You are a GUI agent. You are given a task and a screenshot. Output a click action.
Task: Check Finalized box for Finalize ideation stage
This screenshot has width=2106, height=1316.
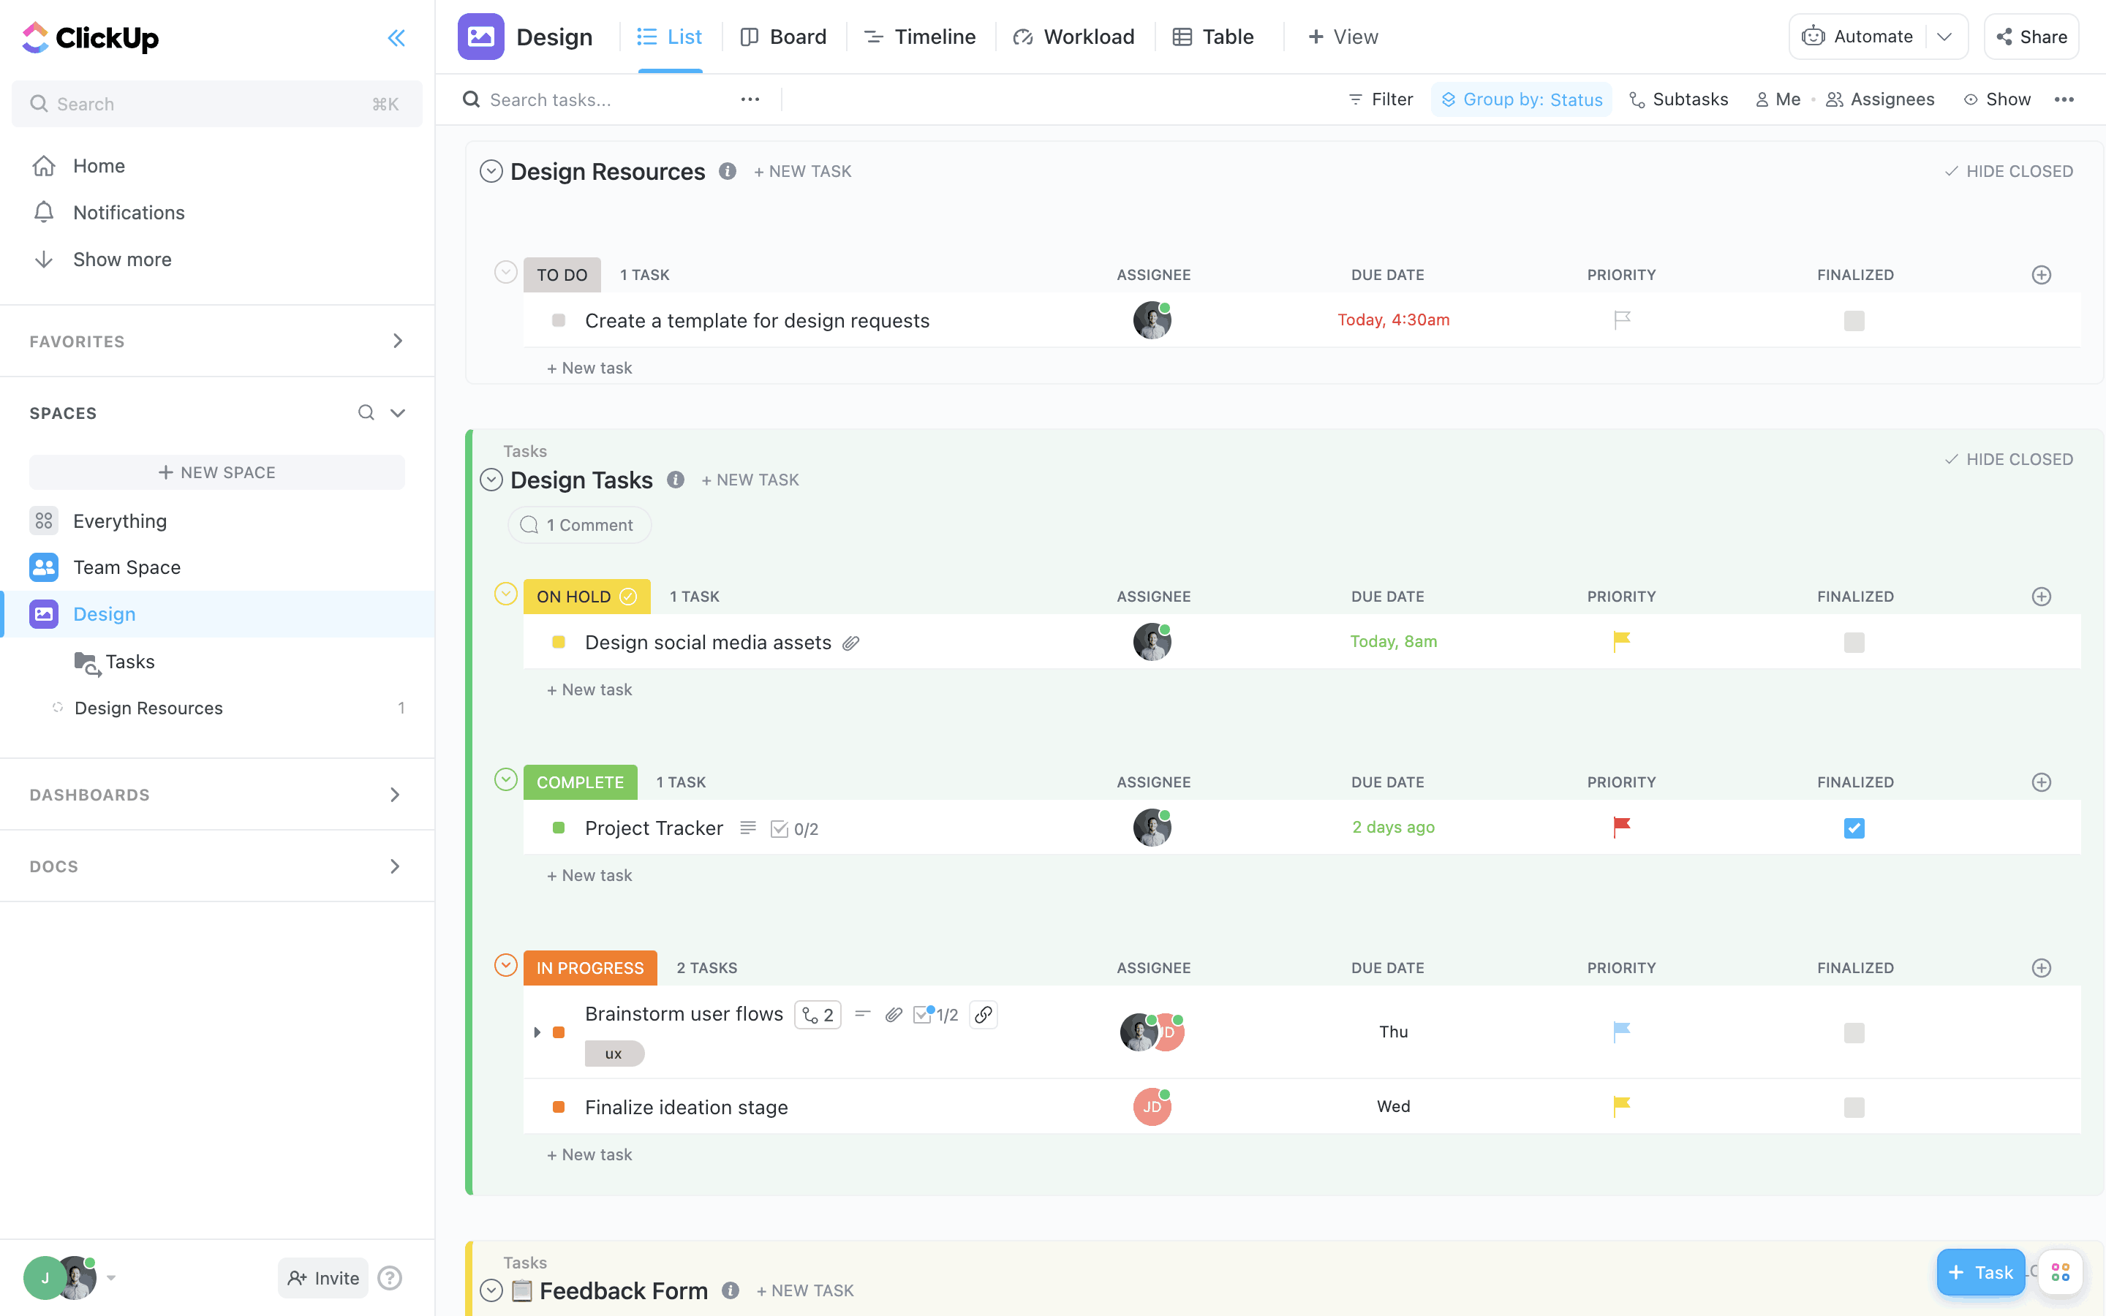(1854, 1107)
